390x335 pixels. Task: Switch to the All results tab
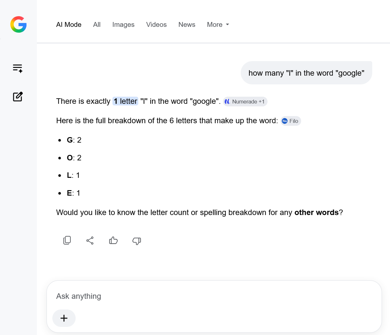(97, 25)
